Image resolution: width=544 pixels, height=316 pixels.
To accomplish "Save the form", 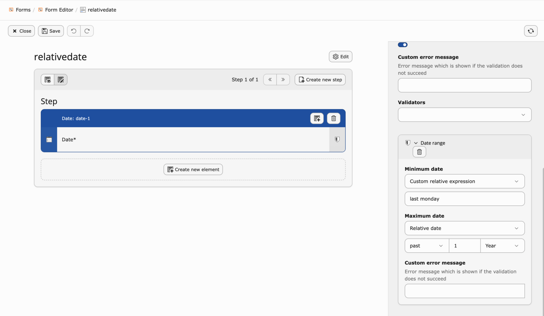I will click(51, 31).
